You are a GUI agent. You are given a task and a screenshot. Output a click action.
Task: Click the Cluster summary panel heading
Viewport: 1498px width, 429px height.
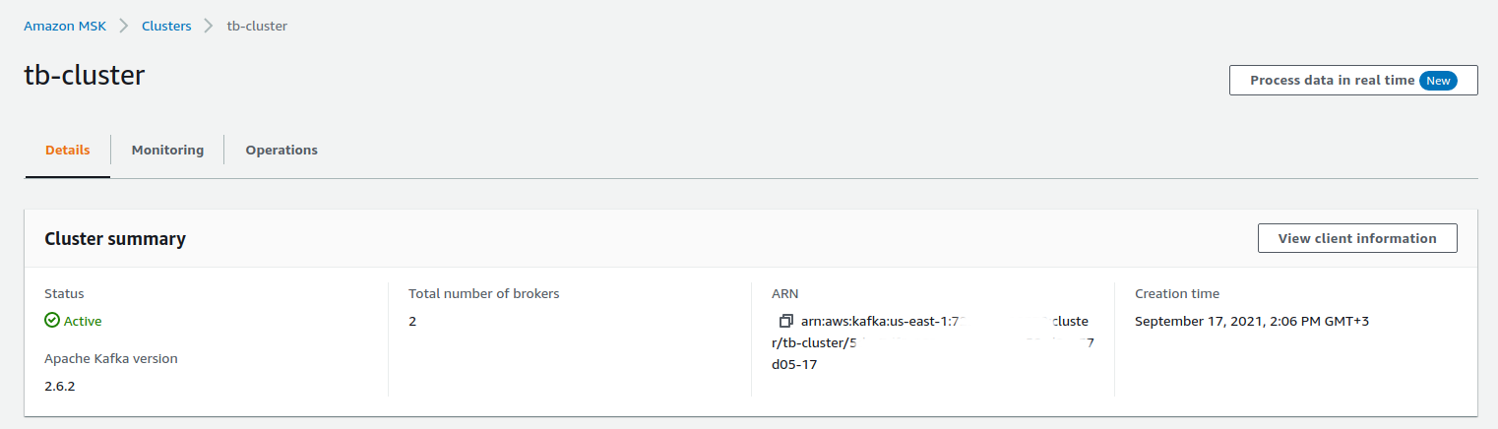click(x=115, y=239)
